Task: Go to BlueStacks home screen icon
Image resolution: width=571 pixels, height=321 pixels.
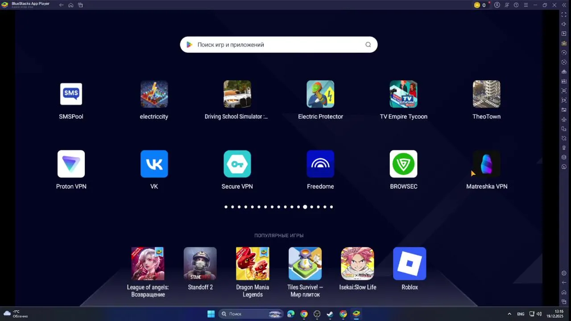Action: 71,5
